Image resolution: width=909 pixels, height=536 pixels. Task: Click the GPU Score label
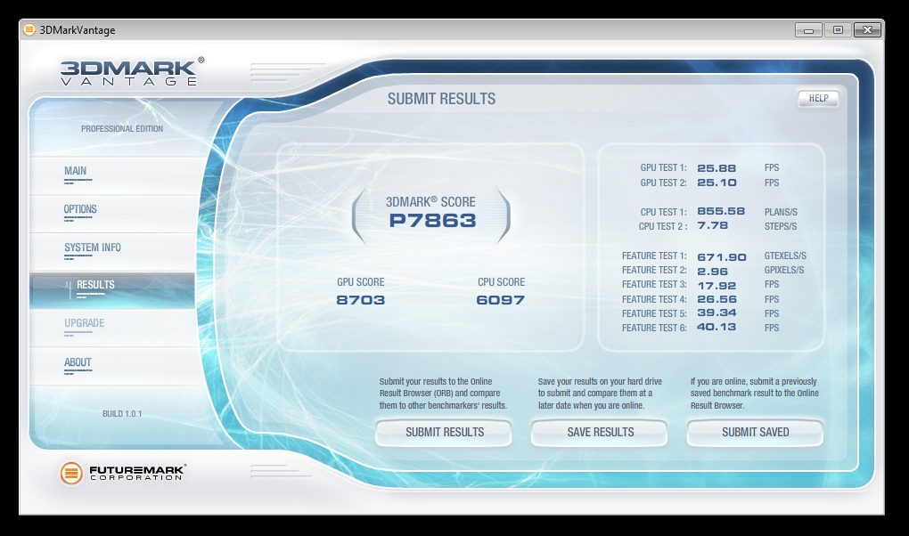coord(361,282)
